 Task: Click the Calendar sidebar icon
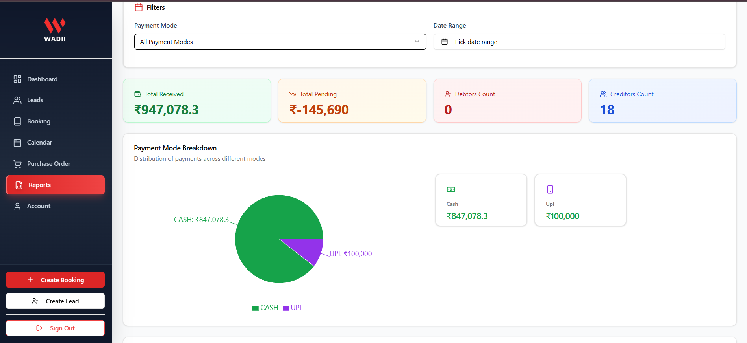pos(17,143)
